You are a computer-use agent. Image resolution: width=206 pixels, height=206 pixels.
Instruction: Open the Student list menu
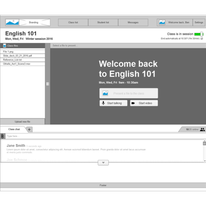point(103,22)
